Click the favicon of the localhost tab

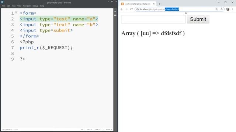(x=122, y=4)
